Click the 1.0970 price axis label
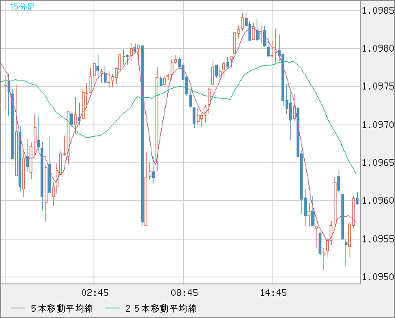 (378, 125)
